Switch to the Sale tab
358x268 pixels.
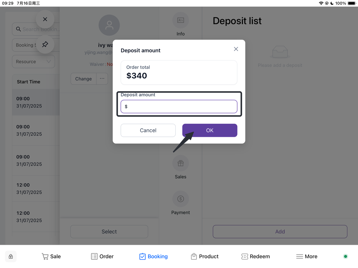tap(51, 257)
